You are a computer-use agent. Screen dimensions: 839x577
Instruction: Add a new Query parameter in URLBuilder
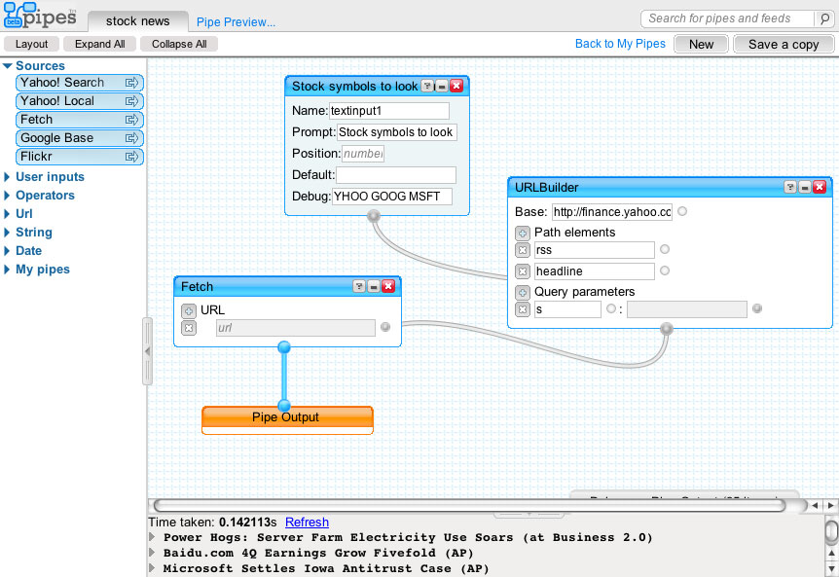pyautogui.click(x=523, y=293)
